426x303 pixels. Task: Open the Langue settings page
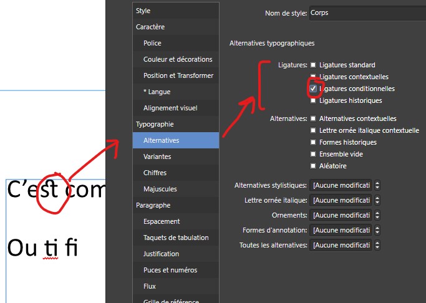pos(176,92)
